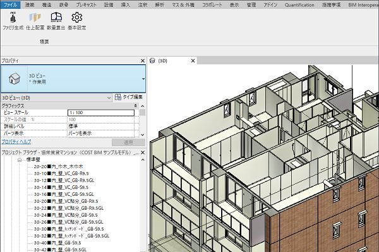Click the 積算 ribbon panel label
Image resolution: width=379 pixels, height=252 pixels.
44,42
